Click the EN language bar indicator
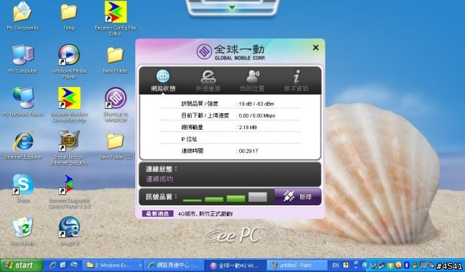 pyautogui.click(x=335, y=265)
